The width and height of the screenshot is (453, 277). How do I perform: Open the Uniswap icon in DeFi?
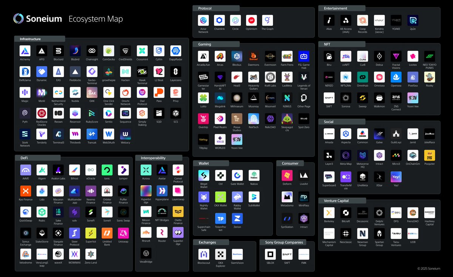[123, 233]
